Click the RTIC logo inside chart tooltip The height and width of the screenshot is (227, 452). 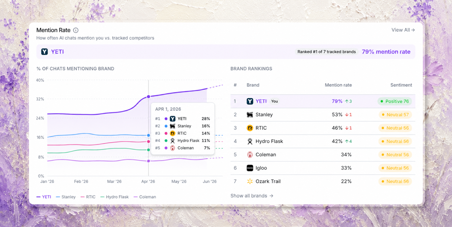click(x=173, y=133)
